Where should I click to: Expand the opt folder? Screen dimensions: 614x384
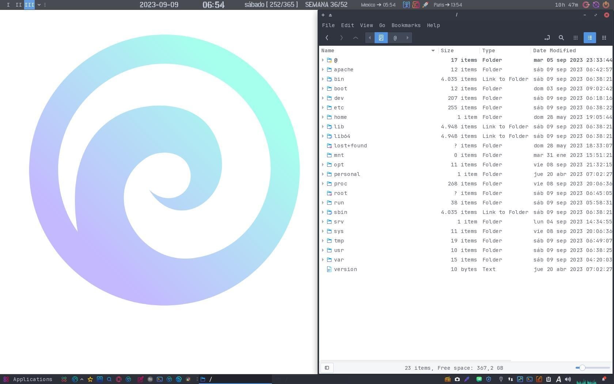pos(323,165)
